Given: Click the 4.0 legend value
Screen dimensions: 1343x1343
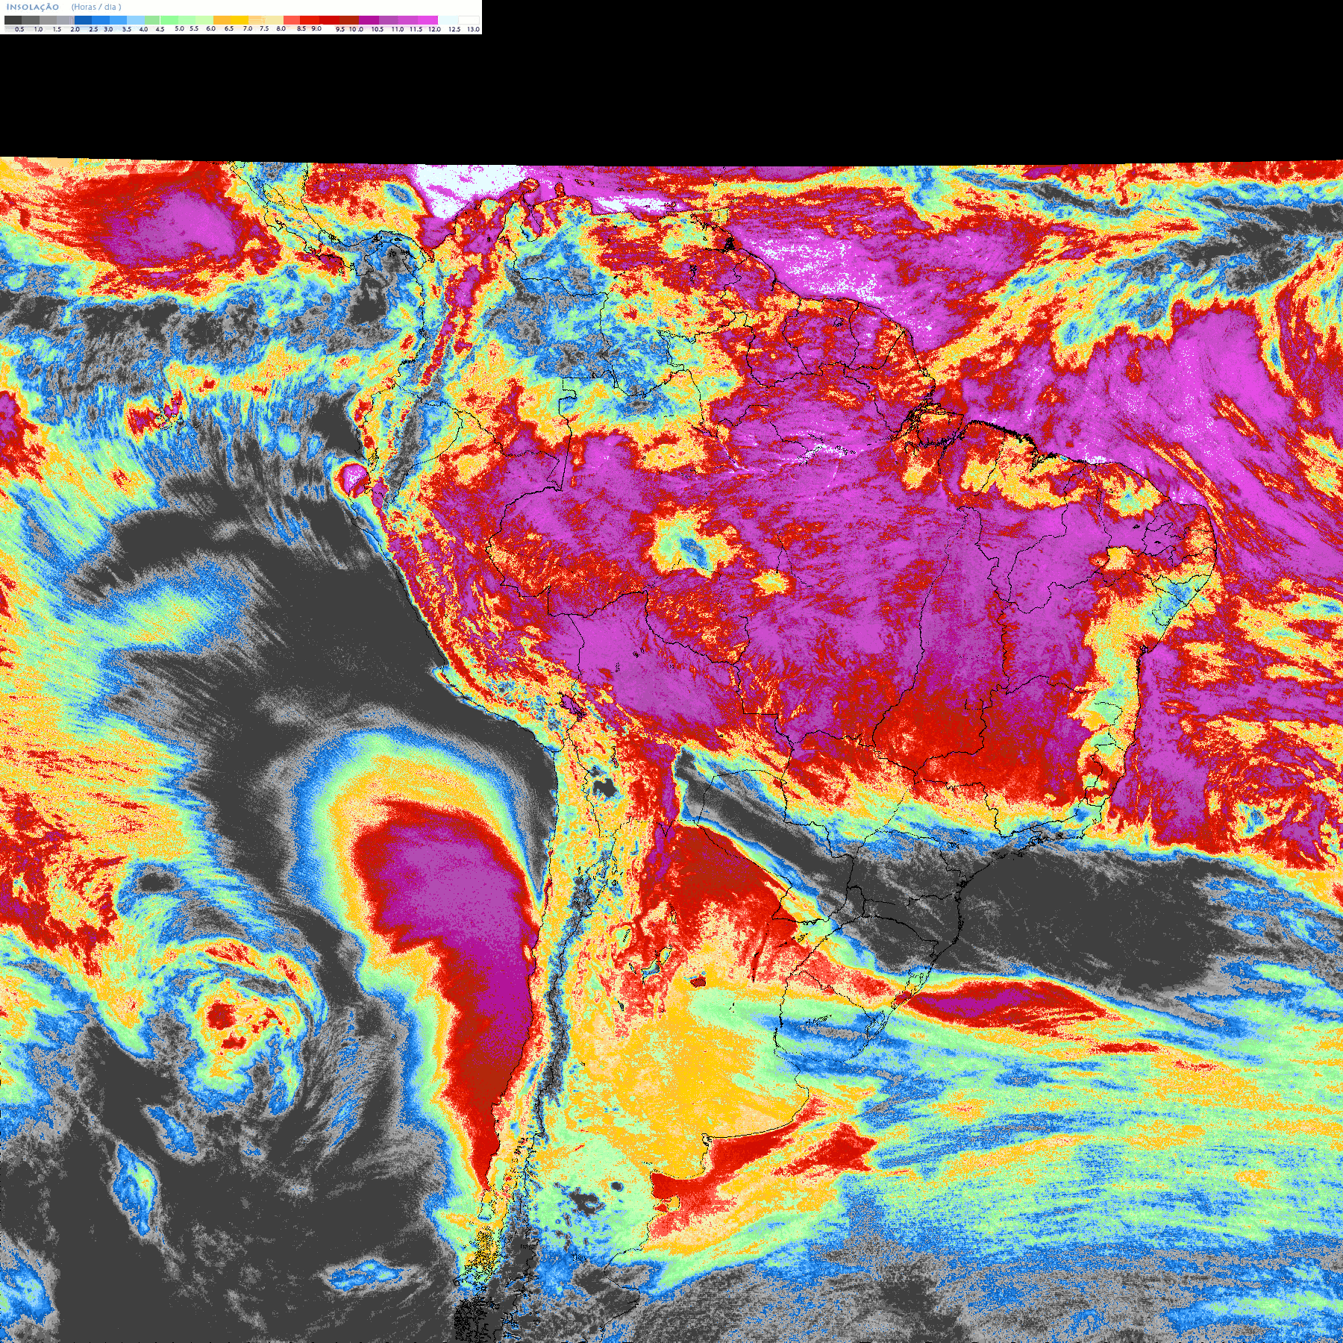Looking at the screenshot, I should coord(143,29).
